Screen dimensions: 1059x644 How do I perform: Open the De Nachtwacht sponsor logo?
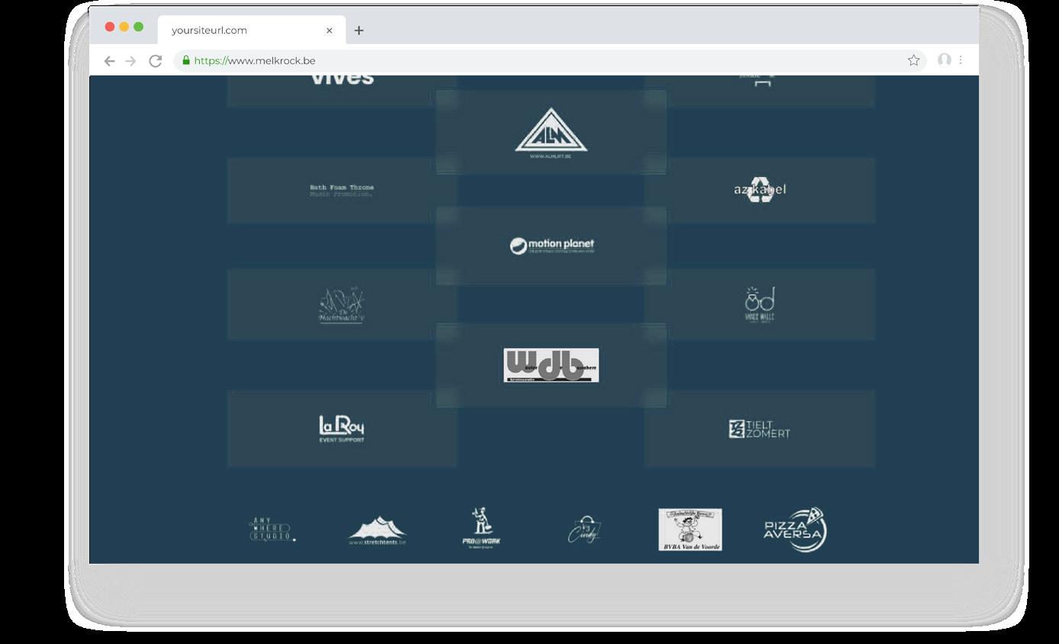pyautogui.click(x=341, y=305)
